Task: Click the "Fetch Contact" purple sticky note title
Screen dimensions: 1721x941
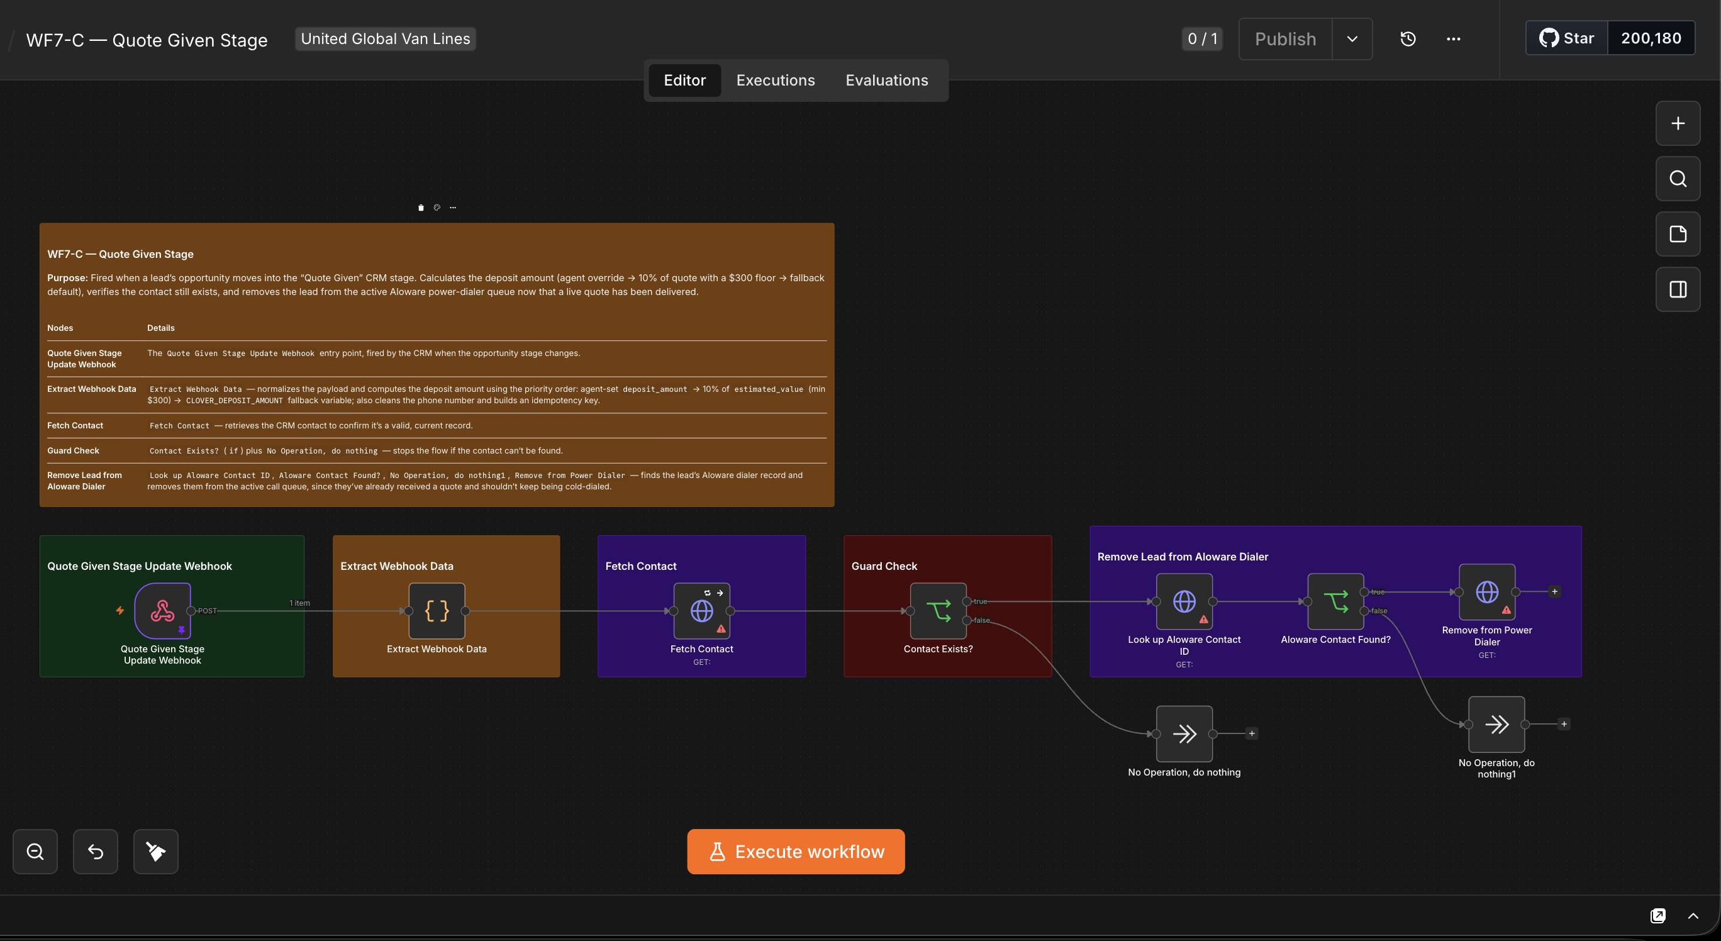Action: (x=641, y=566)
